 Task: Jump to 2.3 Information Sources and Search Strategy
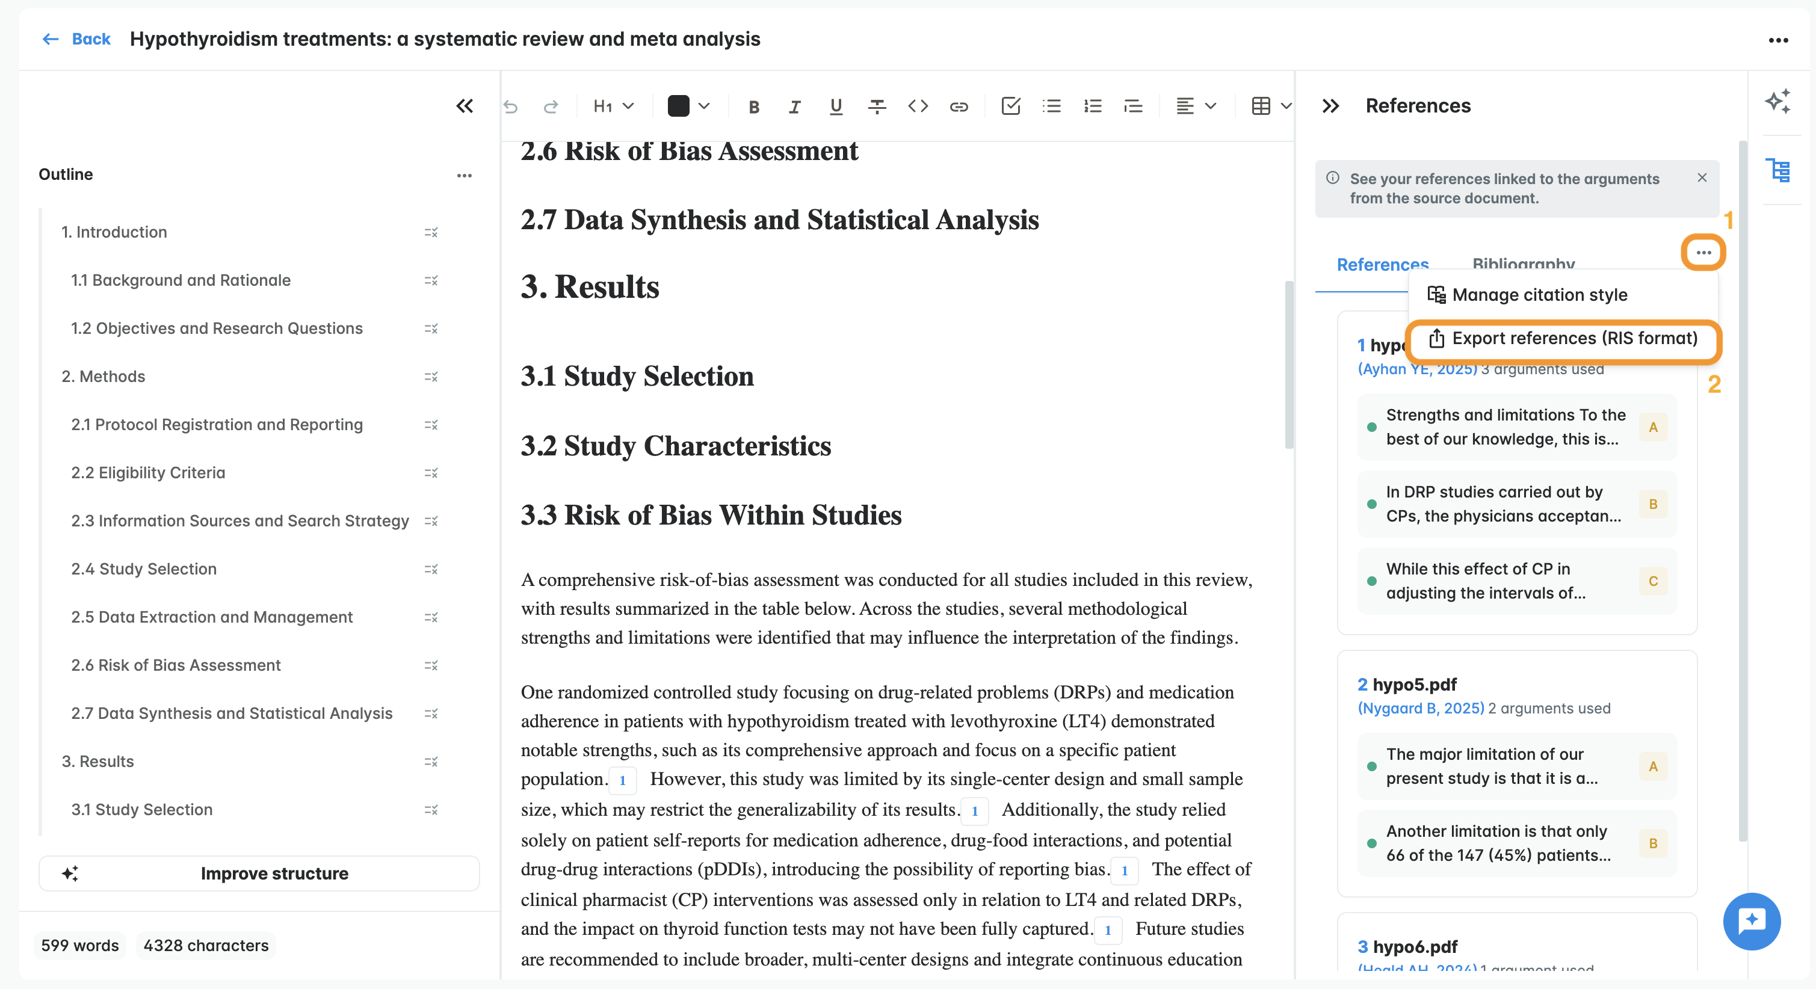pos(239,521)
